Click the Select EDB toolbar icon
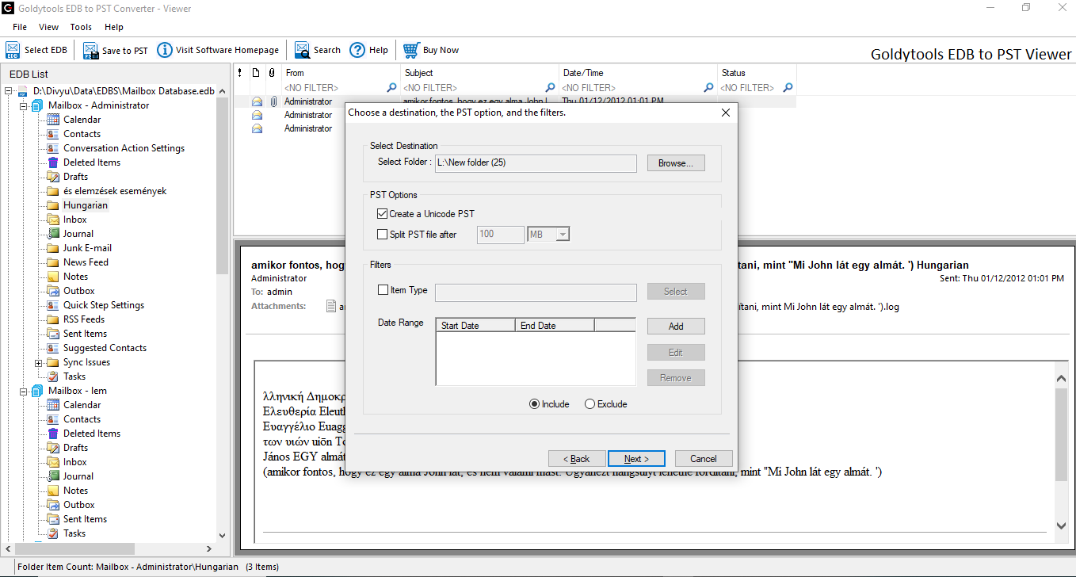 (x=13, y=50)
